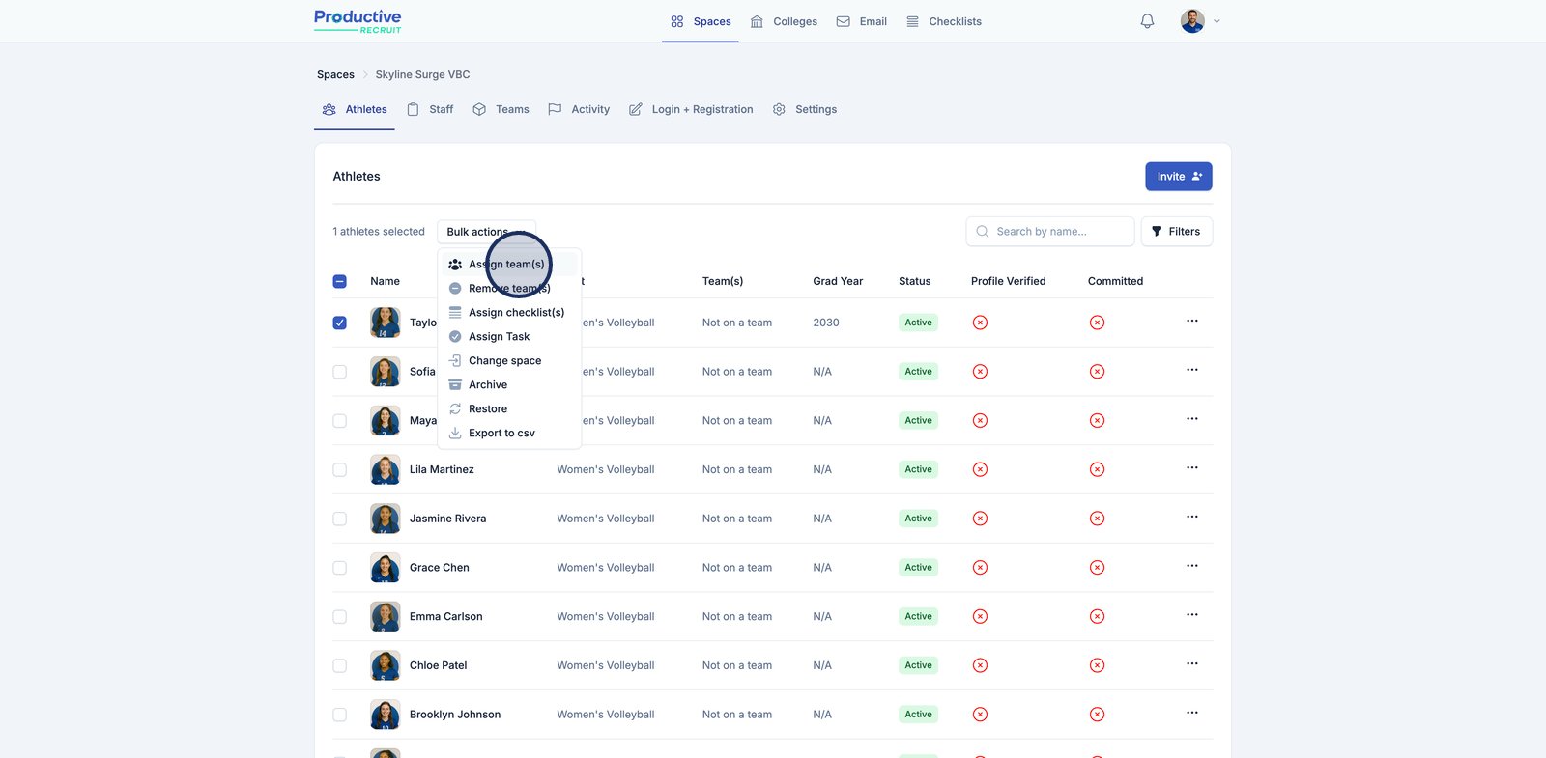Click the Invite button

(1178, 177)
